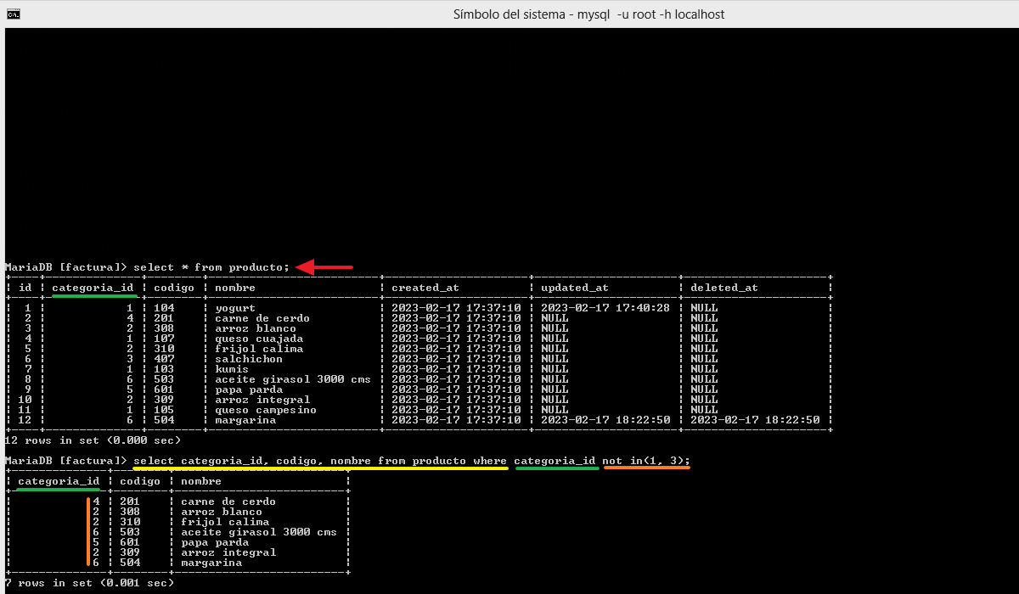Open the Command Prompt system menu icon
The height and width of the screenshot is (594, 1019).
(13, 14)
